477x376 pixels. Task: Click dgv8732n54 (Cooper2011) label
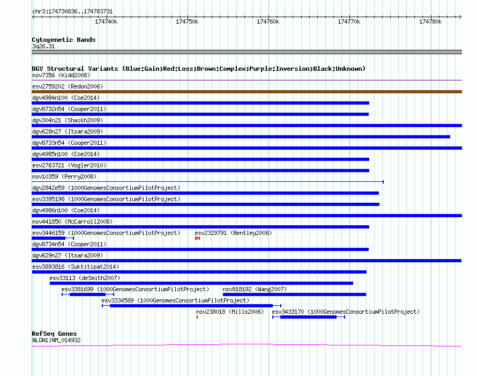69,109
